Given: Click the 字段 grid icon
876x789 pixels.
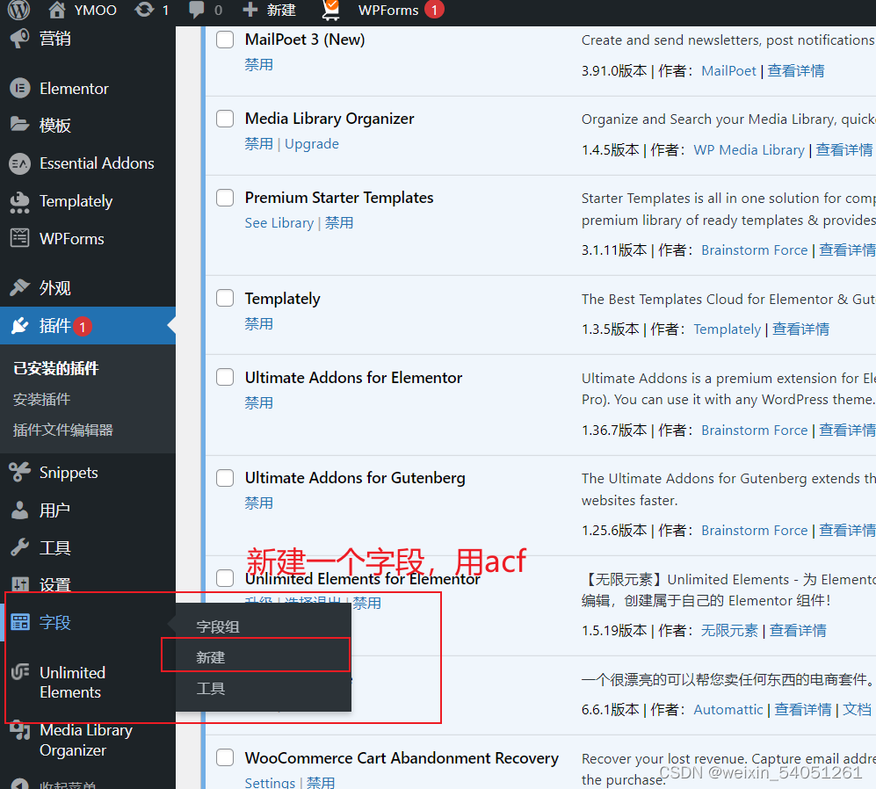Looking at the screenshot, I should click(x=20, y=622).
